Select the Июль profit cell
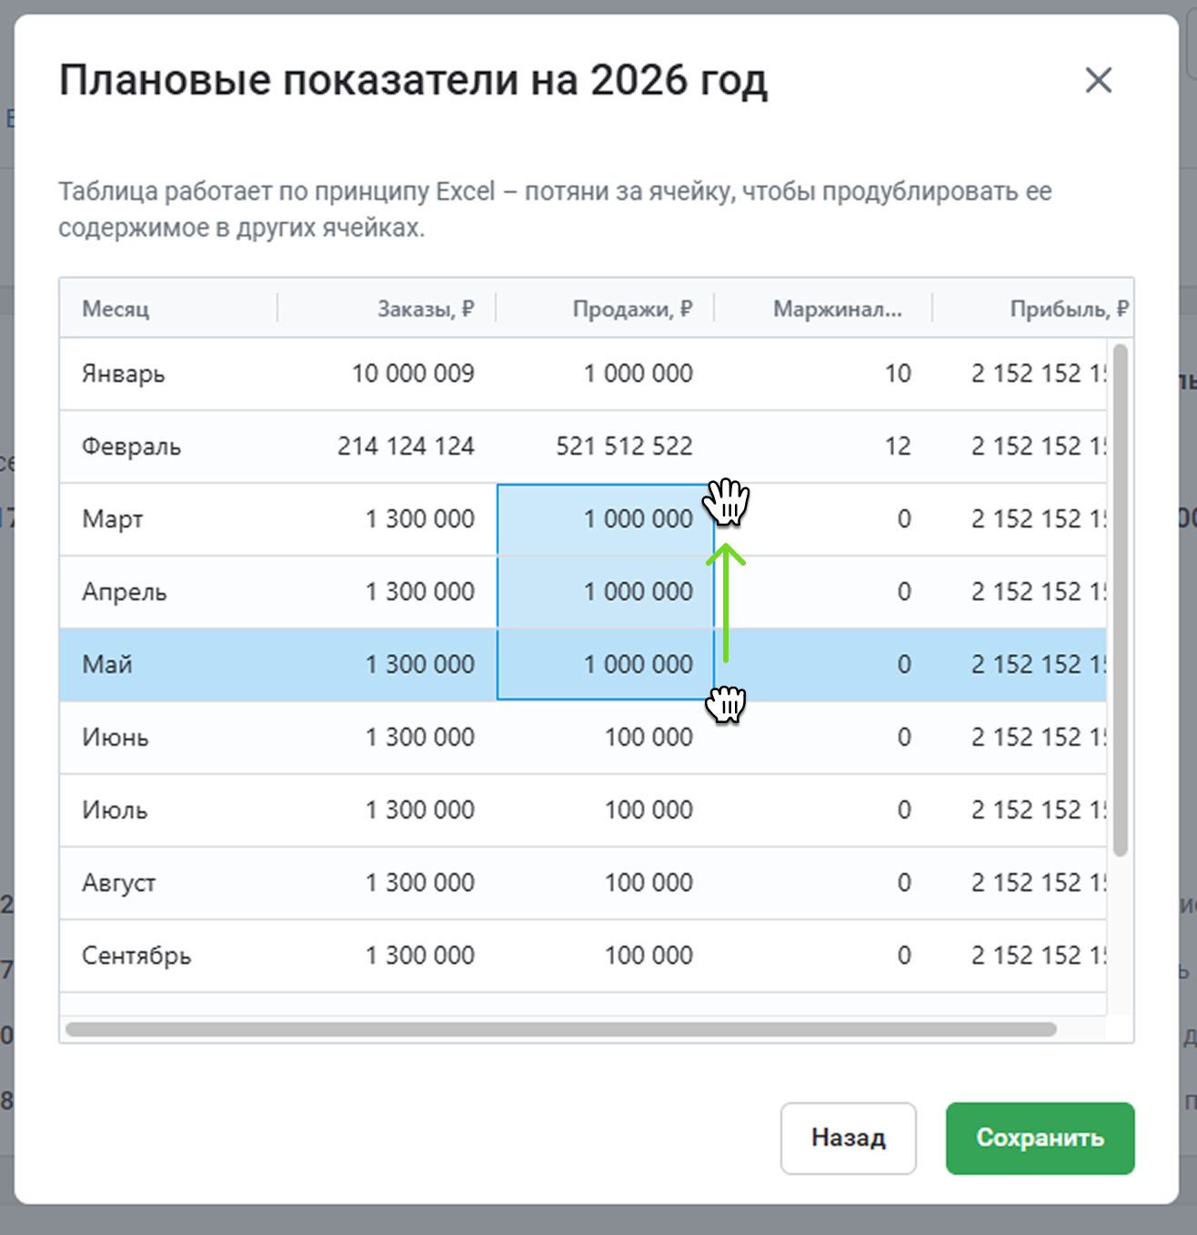The image size is (1197, 1235). pos(1037,810)
